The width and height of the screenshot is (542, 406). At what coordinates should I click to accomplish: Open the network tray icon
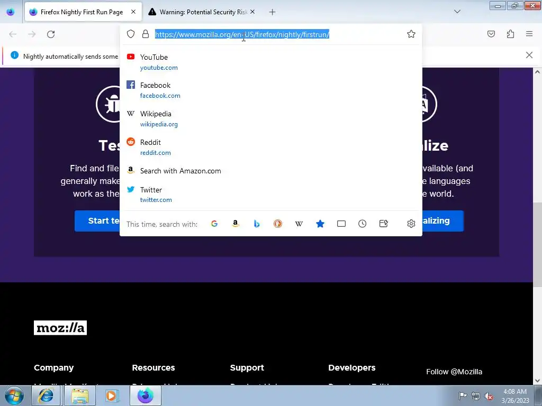pyautogui.click(x=476, y=396)
